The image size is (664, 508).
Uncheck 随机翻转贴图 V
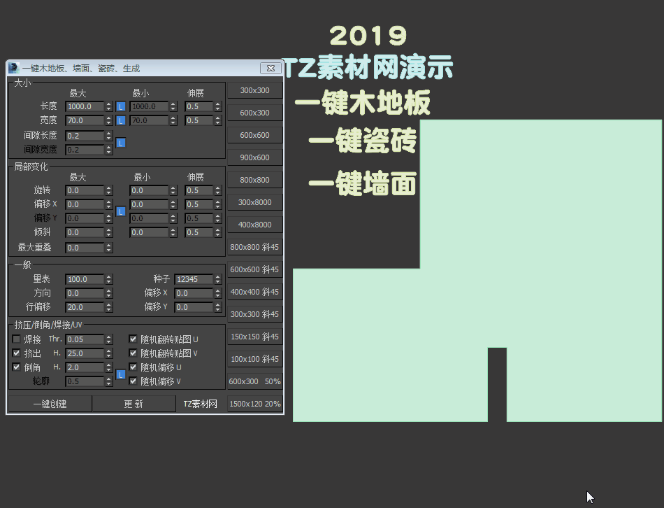(x=133, y=353)
